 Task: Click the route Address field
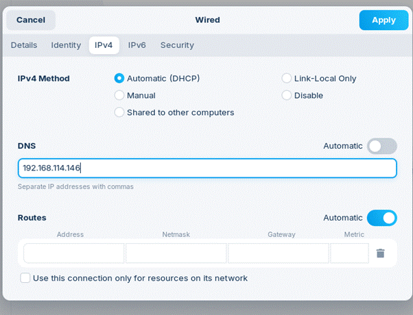click(x=74, y=253)
